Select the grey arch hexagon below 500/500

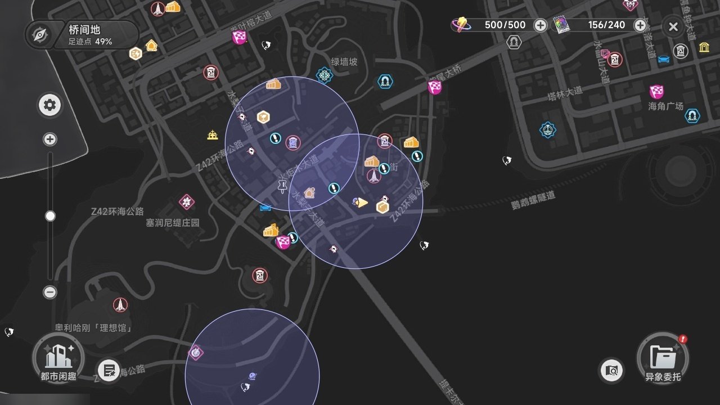click(514, 42)
